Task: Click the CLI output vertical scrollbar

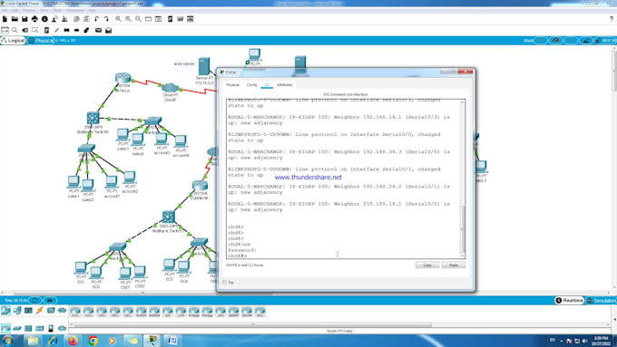Action: [463, 178]
